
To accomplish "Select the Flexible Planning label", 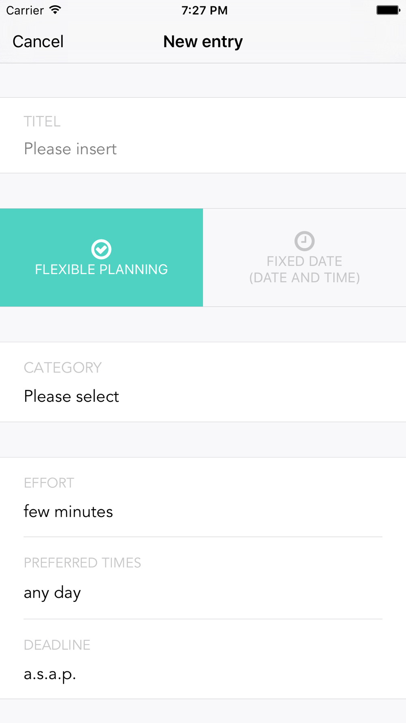I will click(101, 269).
